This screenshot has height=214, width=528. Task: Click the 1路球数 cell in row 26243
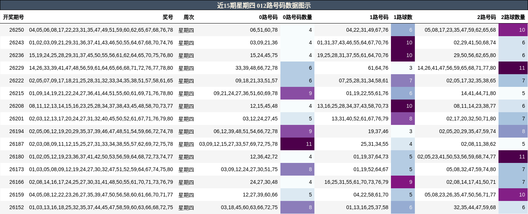tap(403, 43)
